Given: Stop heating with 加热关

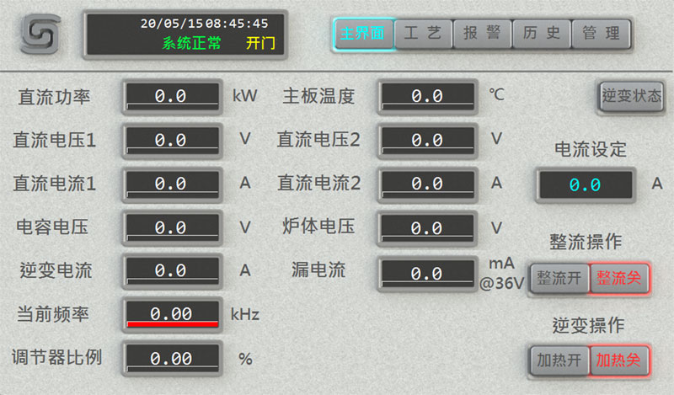Looking at the screenshot, I should (619, 360).
